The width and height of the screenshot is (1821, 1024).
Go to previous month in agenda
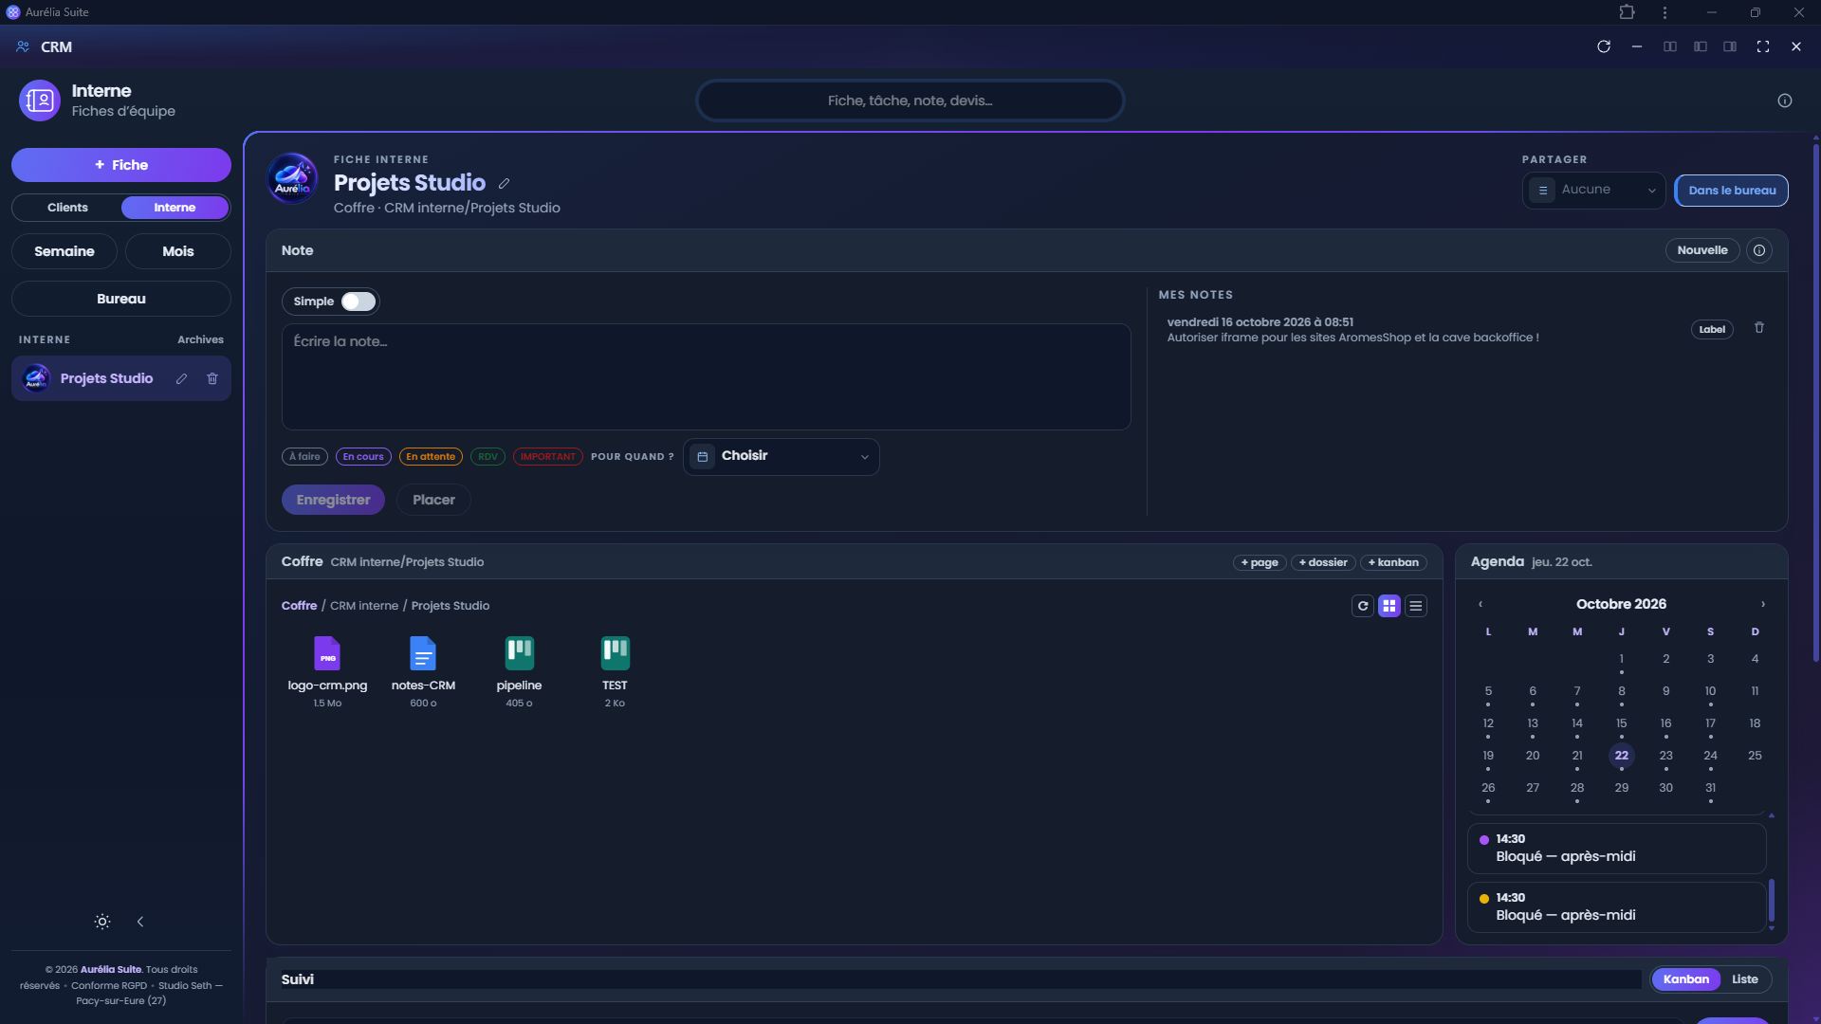(1480, 604)
